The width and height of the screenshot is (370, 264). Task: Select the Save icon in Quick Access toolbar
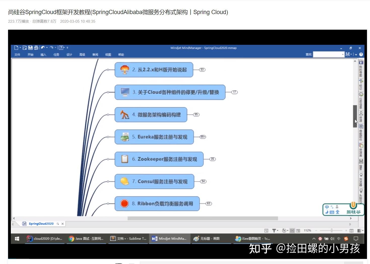coord(30,48)
